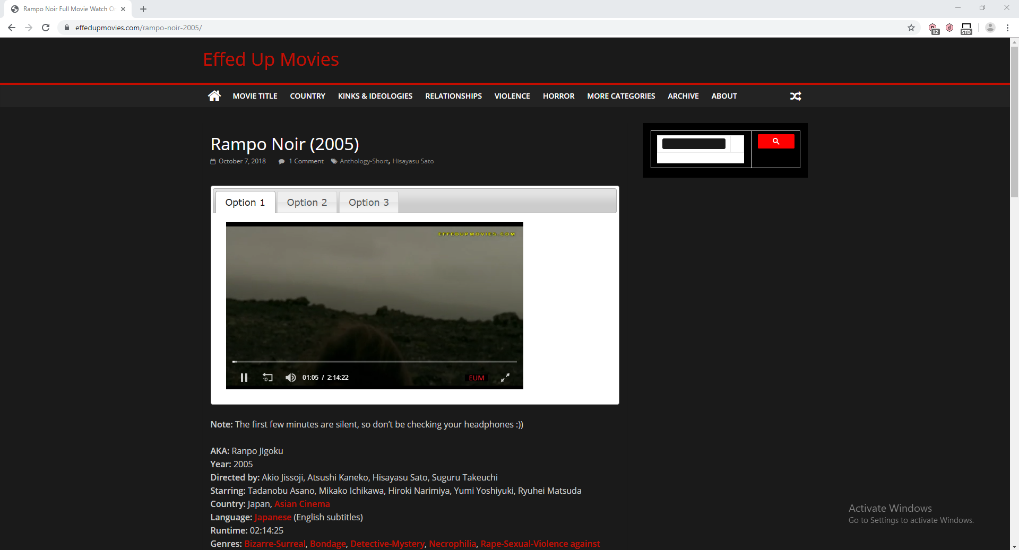Click the Hisayasu Sato tag link
Viewport: 1019px width, 550px height.
point(413,161)
